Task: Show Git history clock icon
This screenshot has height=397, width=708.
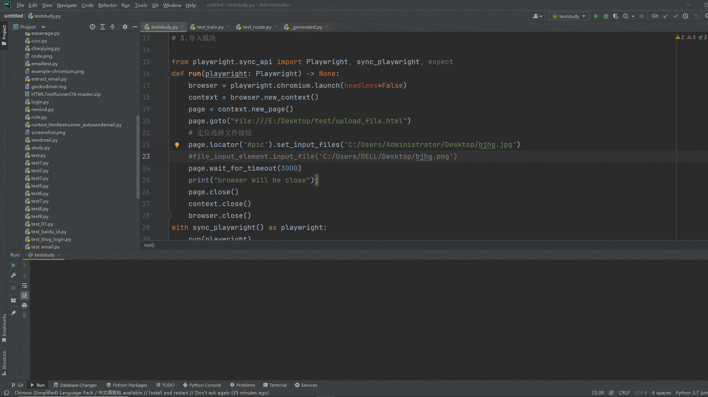Action: (x=685, y=16)
